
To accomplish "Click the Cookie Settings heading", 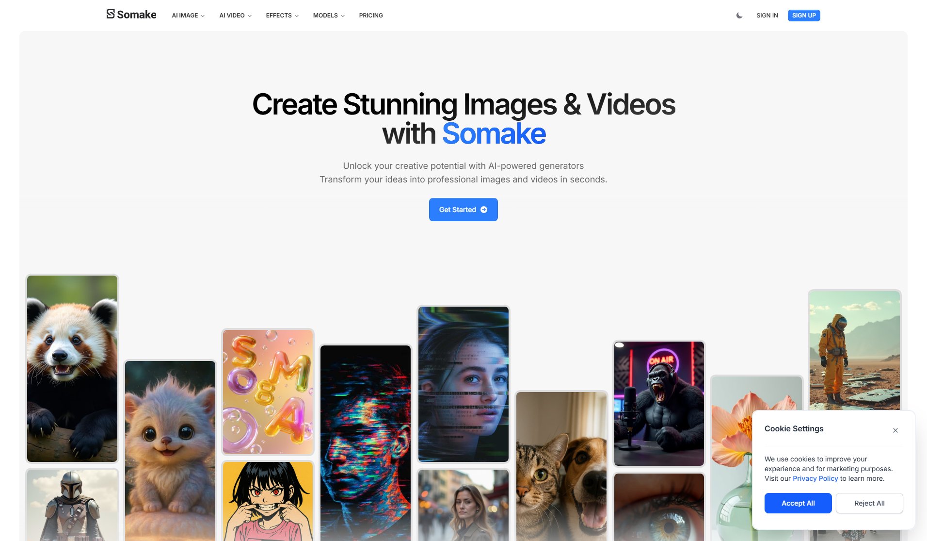I will click(794, 428).
